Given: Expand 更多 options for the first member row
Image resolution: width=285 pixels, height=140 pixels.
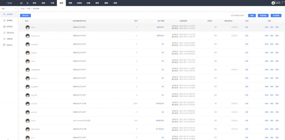Looking at the screenshot, I should [277, 27].
